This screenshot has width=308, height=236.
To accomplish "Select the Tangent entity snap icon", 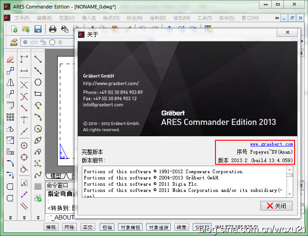I will (24, 169).
